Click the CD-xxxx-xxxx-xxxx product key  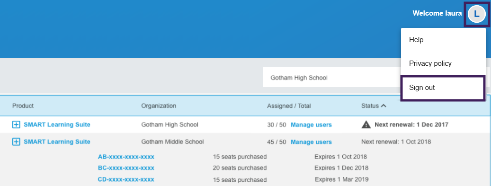point(126,179)
